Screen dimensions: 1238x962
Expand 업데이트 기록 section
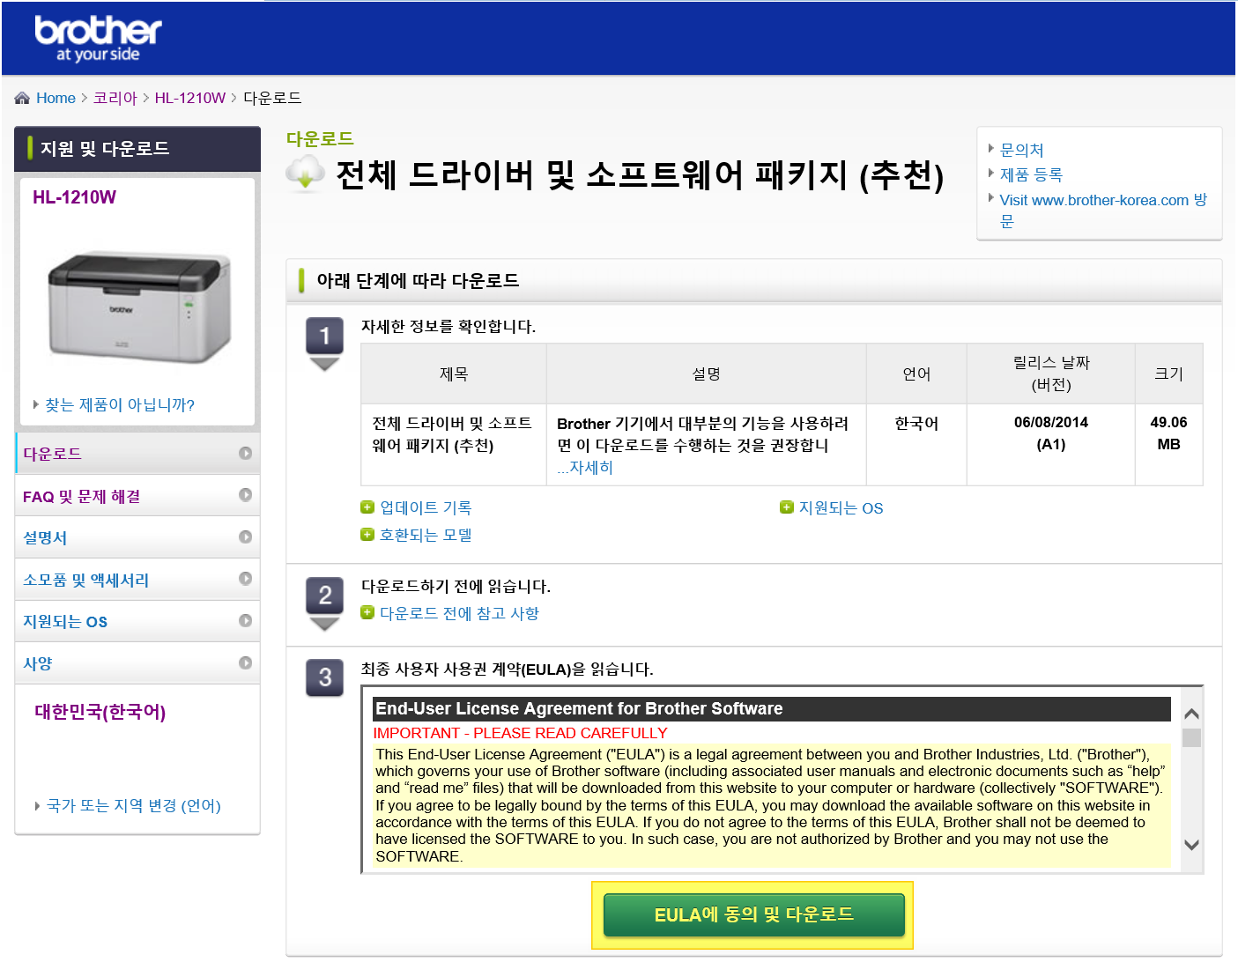click(x=426, y=507)
